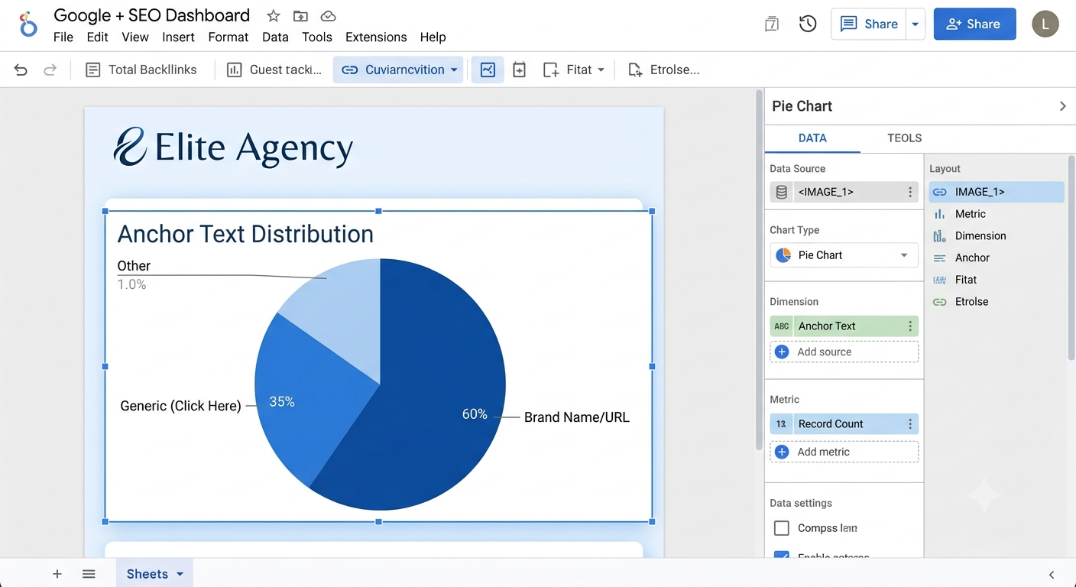1076x587 pixels.
Task: Switch to the TEOLS tab
Action: coord(904,138)
